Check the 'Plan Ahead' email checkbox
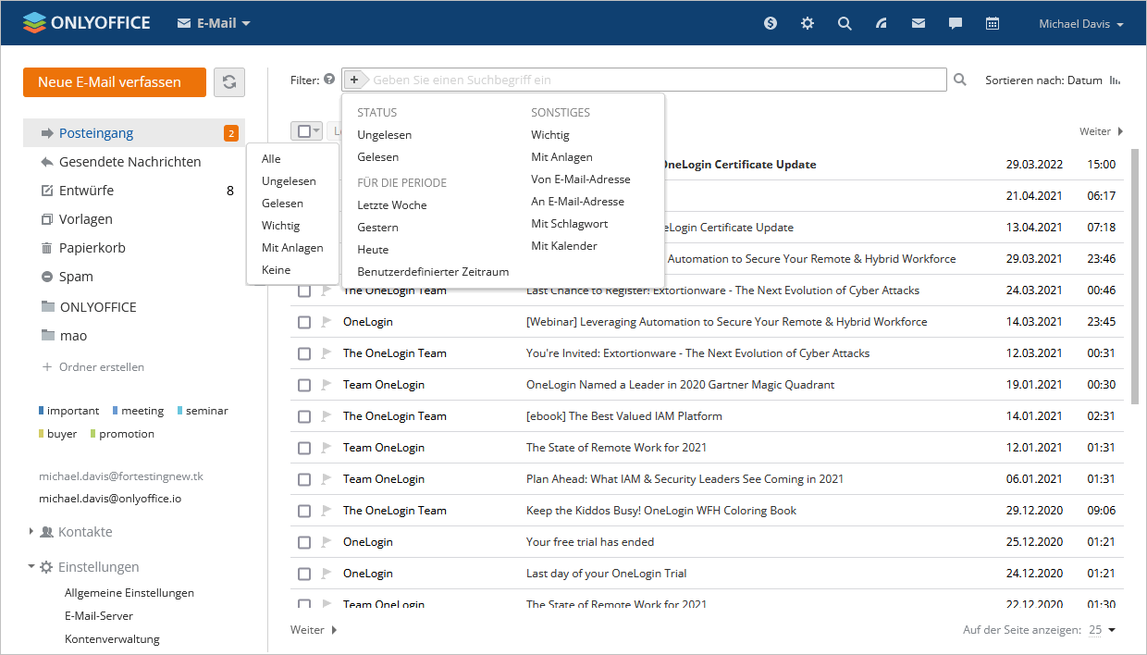 coord(303,479)
